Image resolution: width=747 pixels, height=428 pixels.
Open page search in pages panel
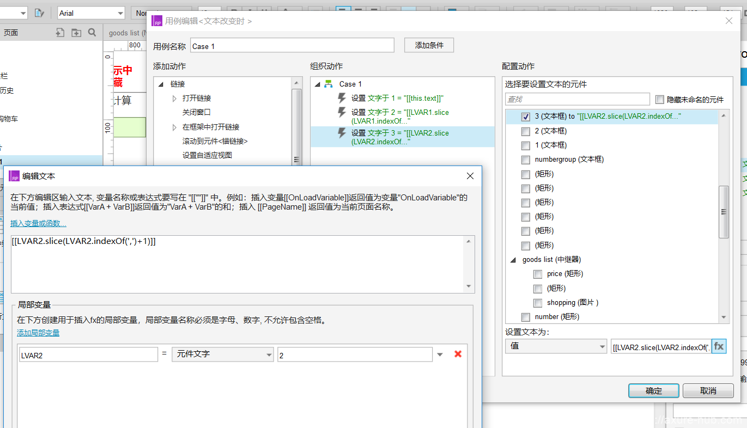[92, 33]
